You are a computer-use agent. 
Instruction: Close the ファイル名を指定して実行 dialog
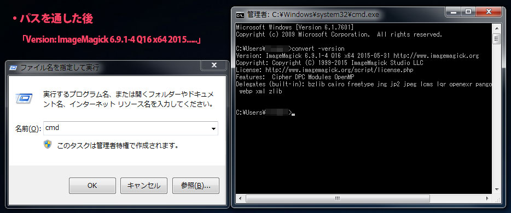[x=214, y=66]
